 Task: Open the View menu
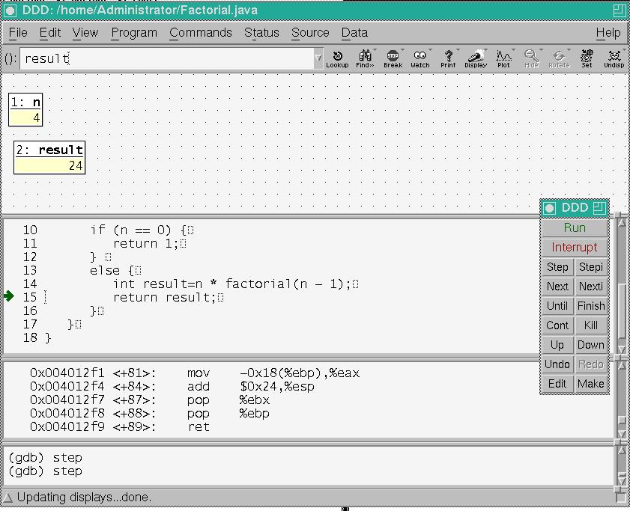85,32
